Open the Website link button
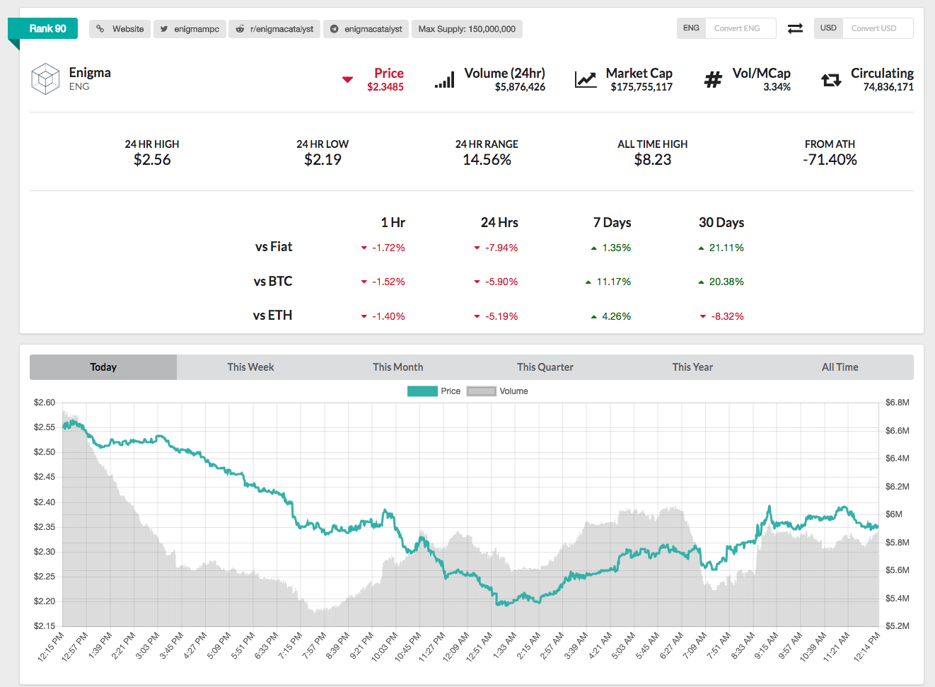The height and width of the screenshot is (687, 935). (x=120, y=29)
